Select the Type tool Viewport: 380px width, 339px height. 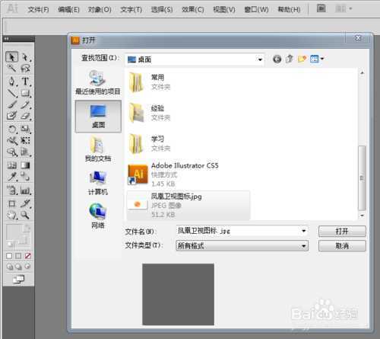[25, 82]
